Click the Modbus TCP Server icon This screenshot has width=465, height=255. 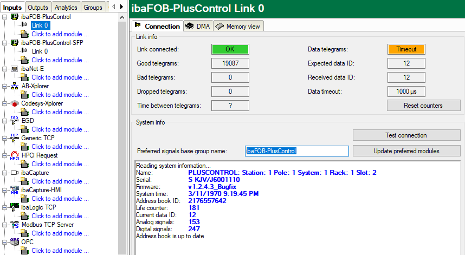click(15, 225)
